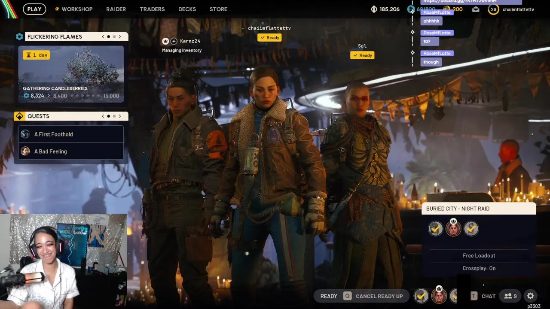
Task: Open the PLAY tab
Action: 34,9
